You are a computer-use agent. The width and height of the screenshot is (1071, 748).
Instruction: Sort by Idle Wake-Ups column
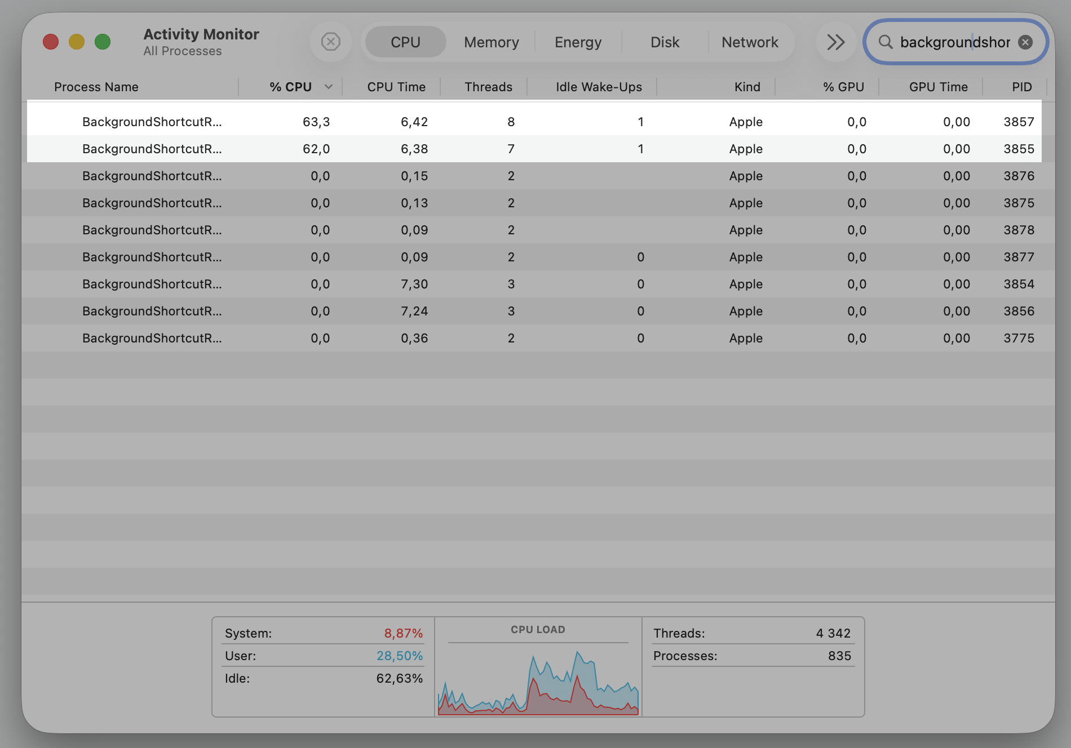coord(599,87)
